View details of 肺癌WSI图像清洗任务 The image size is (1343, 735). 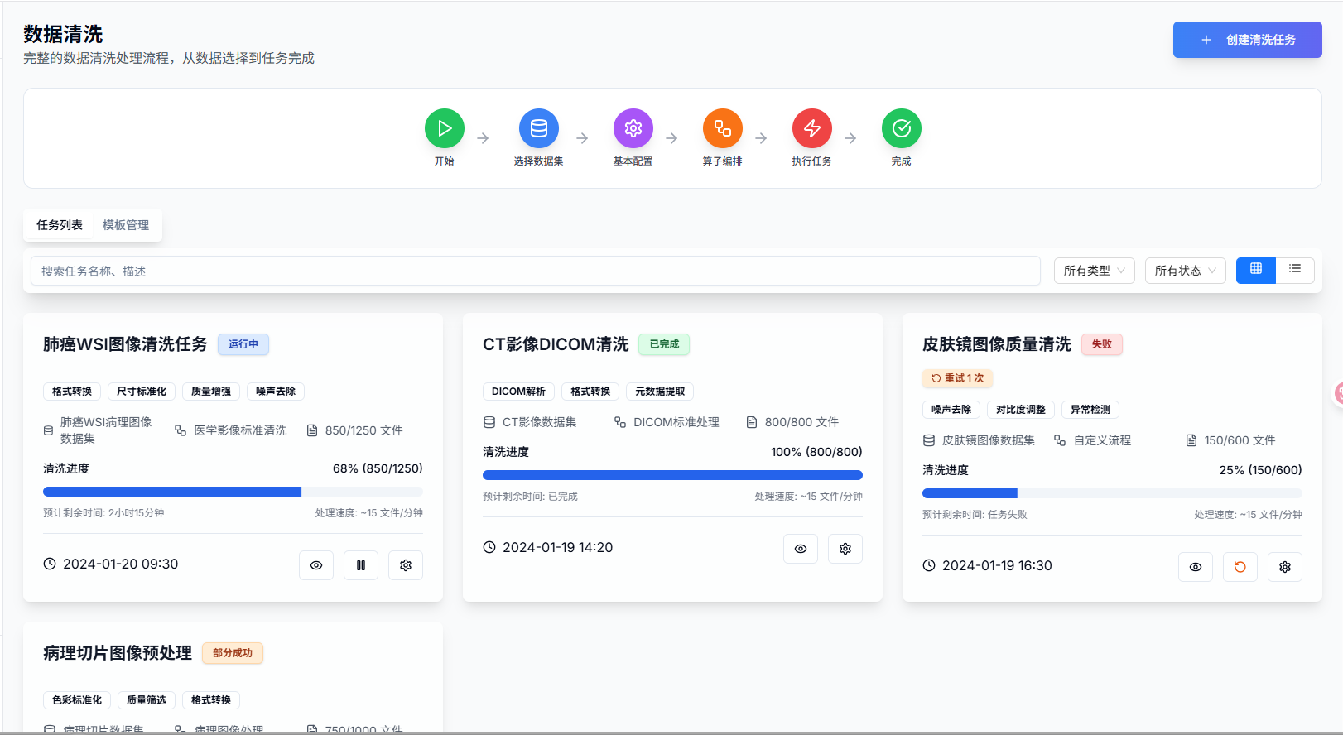coord(316,565)
